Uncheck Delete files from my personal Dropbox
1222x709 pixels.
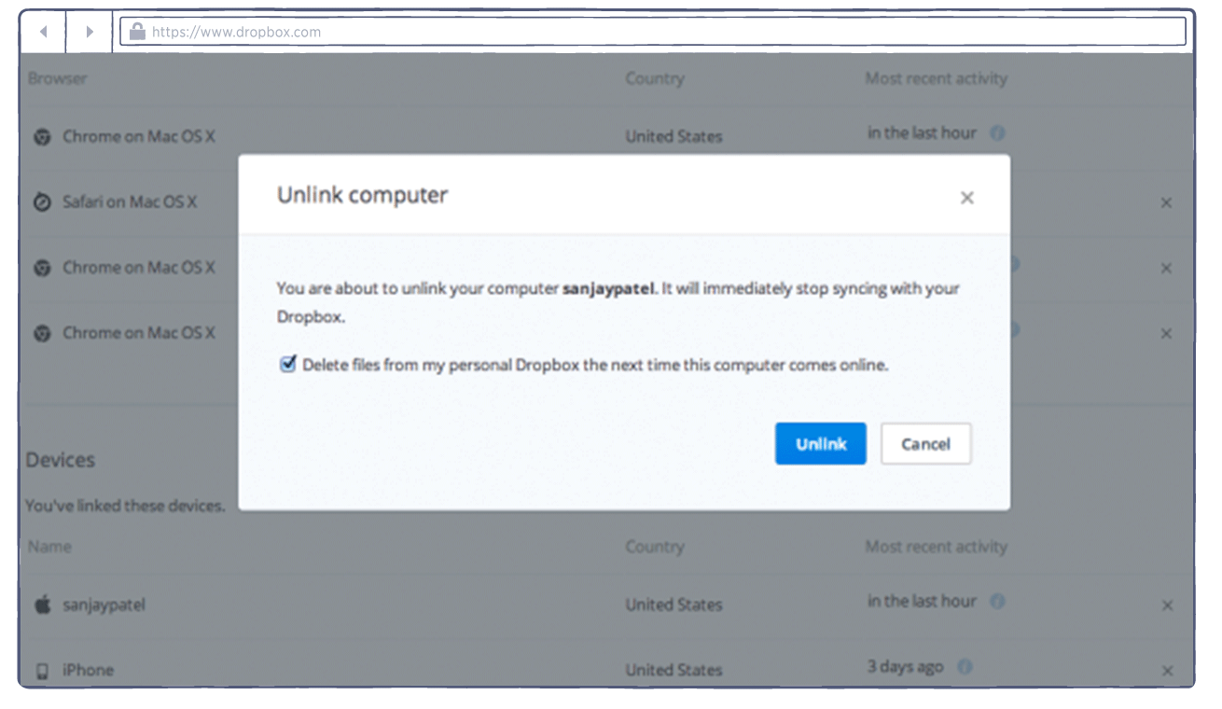point(288,365)
